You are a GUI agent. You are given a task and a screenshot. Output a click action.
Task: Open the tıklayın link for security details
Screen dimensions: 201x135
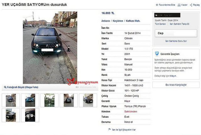pos(173,76)
